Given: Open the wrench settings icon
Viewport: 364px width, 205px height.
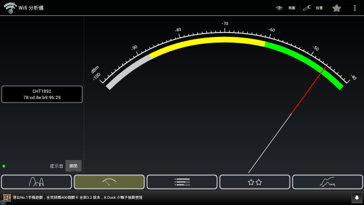Looking at the screenshot, I should tap(307, 8).
